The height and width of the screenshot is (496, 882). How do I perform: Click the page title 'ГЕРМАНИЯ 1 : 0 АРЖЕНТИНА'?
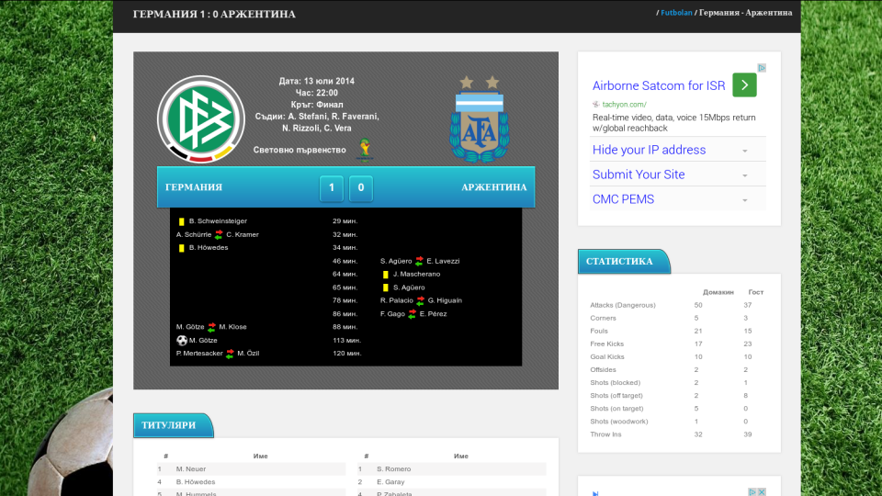pos(214,14)
